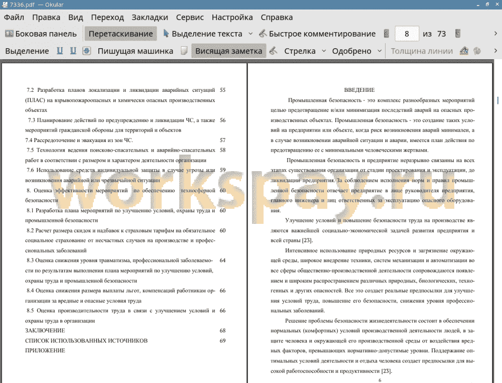Click the total pages count 73
This screenshot has width=502, height=383.
[441, 34]
